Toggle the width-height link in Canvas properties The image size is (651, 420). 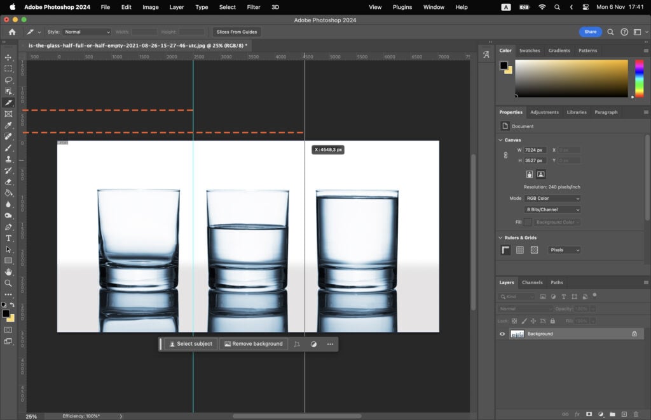[505, 155]
